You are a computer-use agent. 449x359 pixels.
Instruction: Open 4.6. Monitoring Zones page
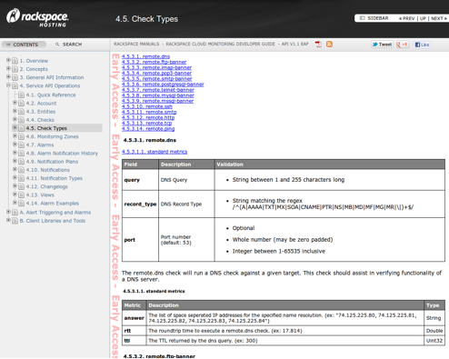click(x=52, y=136)
